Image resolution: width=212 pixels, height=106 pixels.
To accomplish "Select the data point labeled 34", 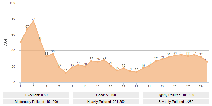I will coord(175,55).
